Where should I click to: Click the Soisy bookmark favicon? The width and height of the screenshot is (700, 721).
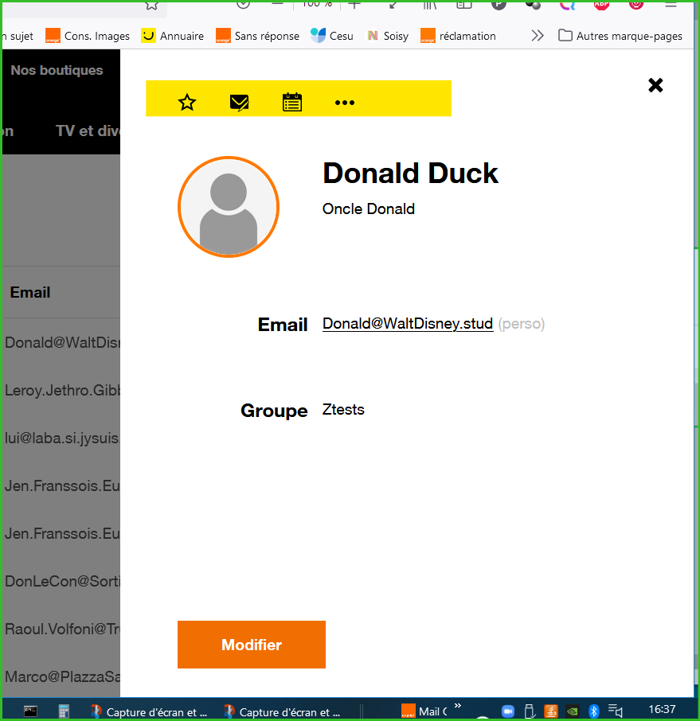click(373, 36)
